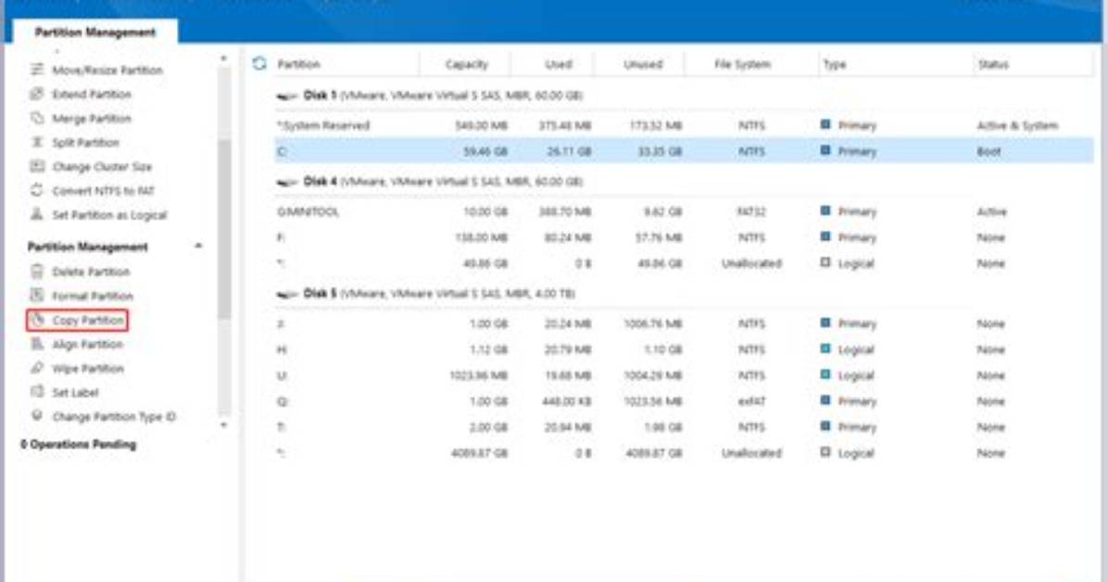Image resolution: width=1108 pixels, height=582 pixels.
Task: Select the "Disk 5" header row
Action: tap(684, 294)
